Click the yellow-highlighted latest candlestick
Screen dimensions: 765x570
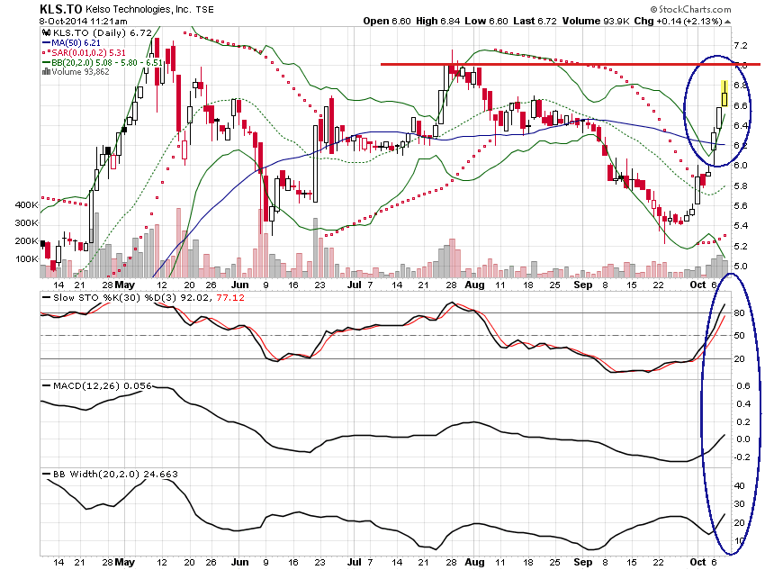pyautogui.click(x=724, y=94)
